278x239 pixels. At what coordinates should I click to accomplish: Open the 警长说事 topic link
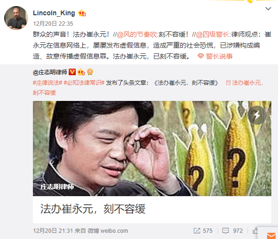[x=219, y=56]
